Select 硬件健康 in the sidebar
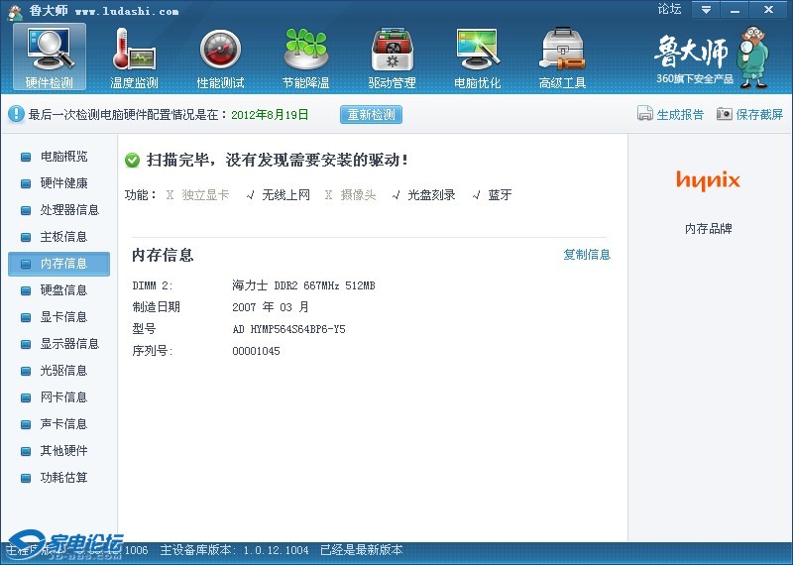This screenshot has width=793, height=565. click(x=63, y=183)
